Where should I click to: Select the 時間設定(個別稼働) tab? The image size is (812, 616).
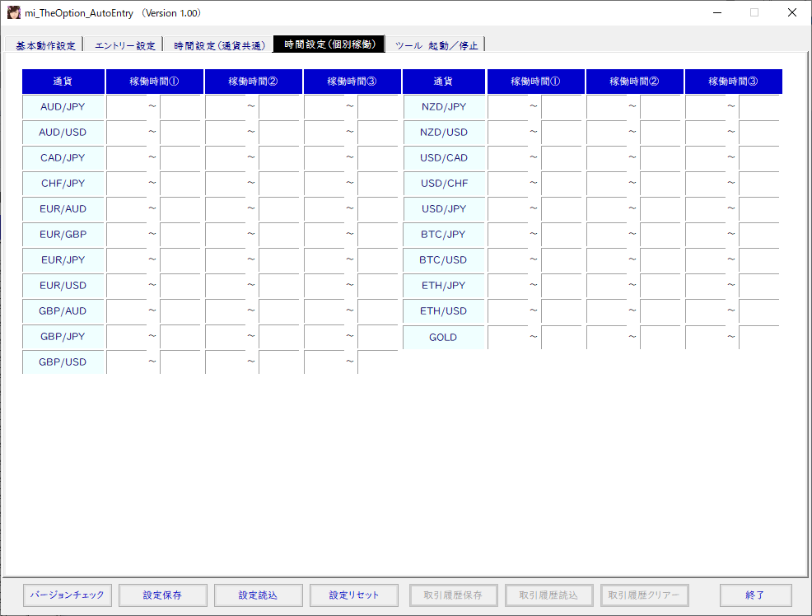(329, 44)
